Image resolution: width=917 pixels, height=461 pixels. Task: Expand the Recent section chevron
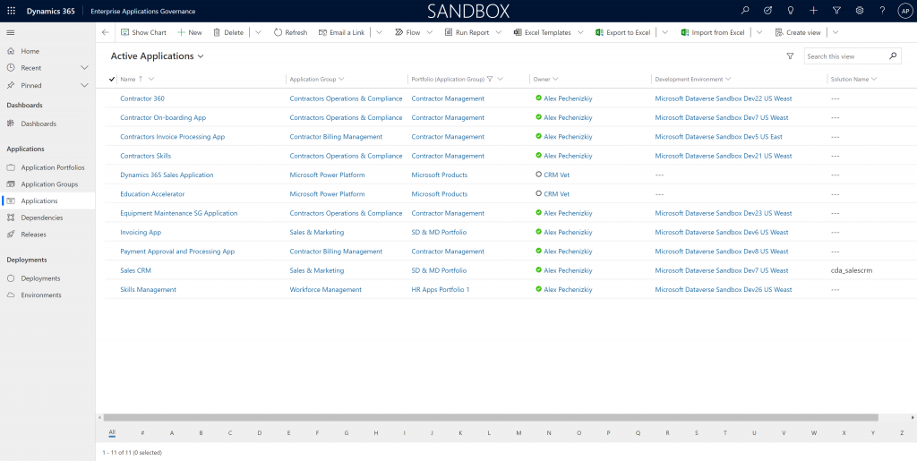84,68
